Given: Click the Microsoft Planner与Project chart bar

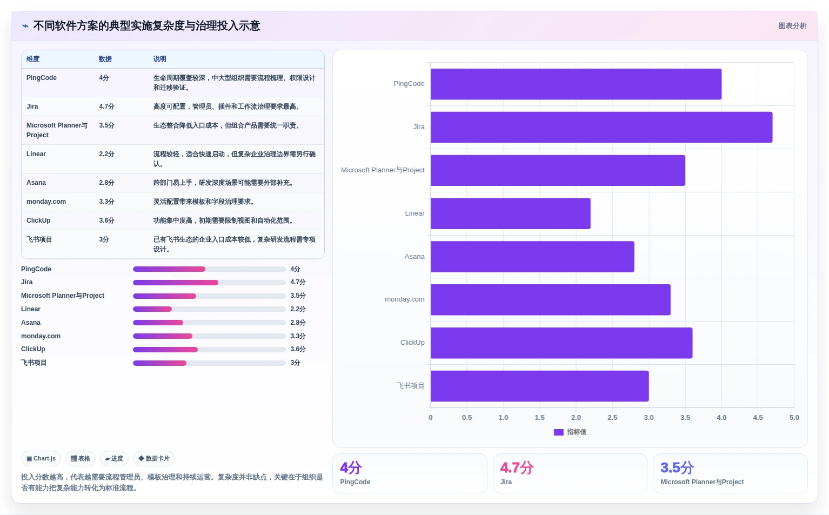Looking at the screenshot, I should pos(558,170).
